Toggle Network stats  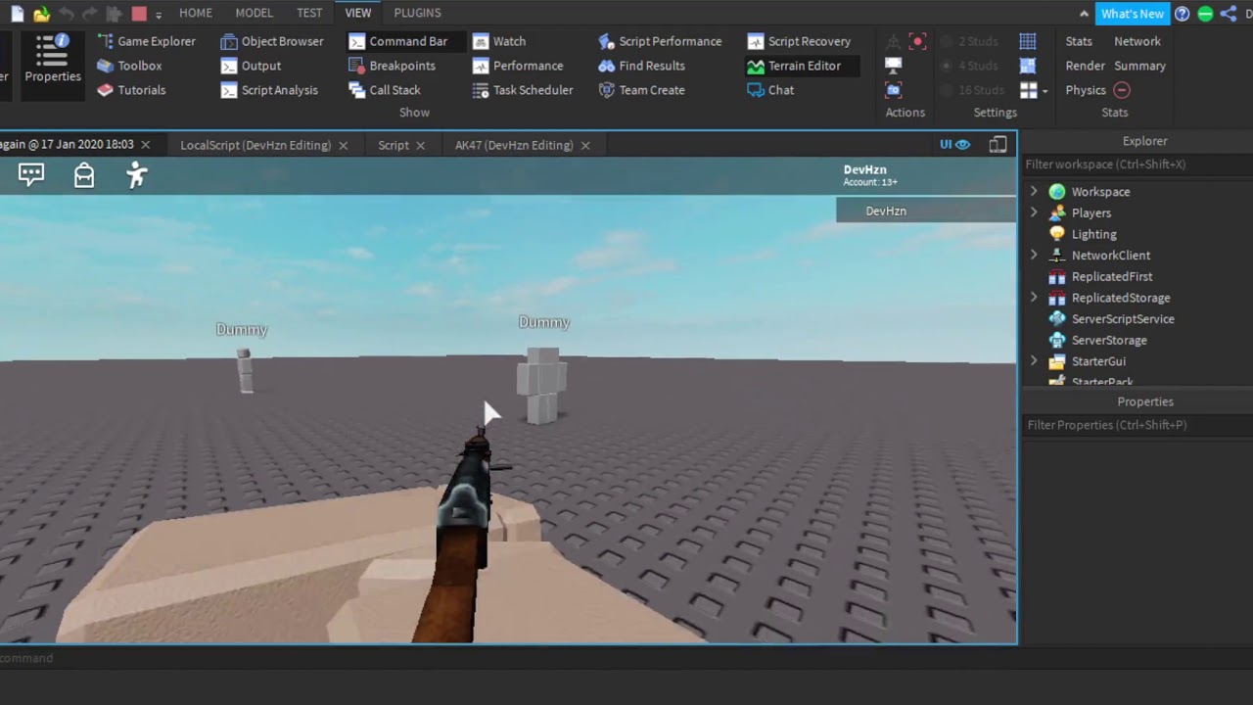(x=1137, y=41)
